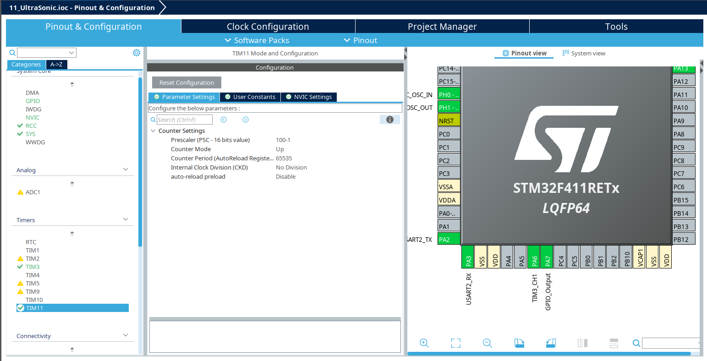Select RCC under System Core

[31, 126]
